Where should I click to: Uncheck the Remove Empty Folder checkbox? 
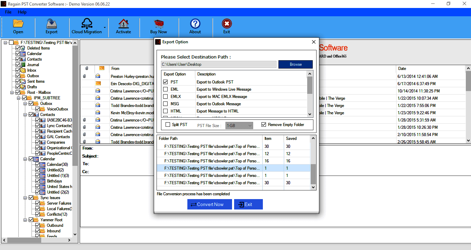pos(264,125)
